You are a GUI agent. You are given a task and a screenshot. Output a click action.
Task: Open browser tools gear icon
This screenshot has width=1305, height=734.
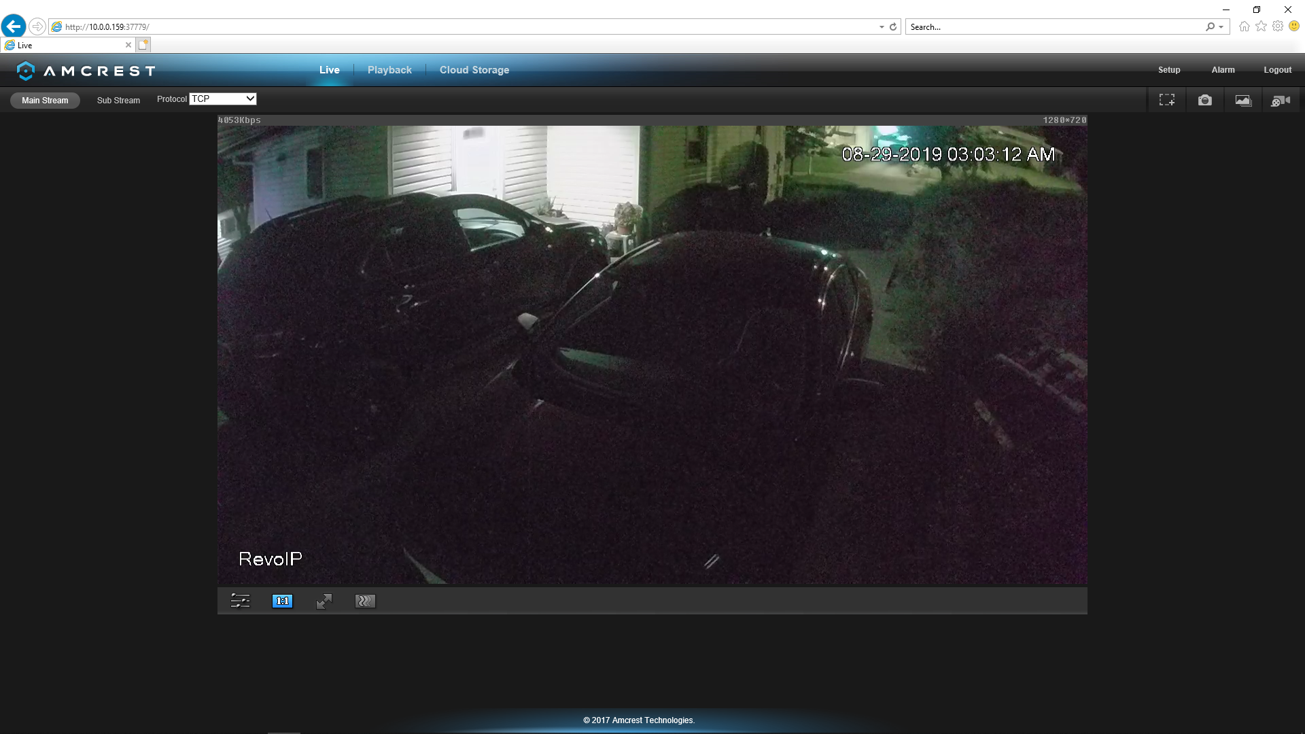coord(1278,27)
